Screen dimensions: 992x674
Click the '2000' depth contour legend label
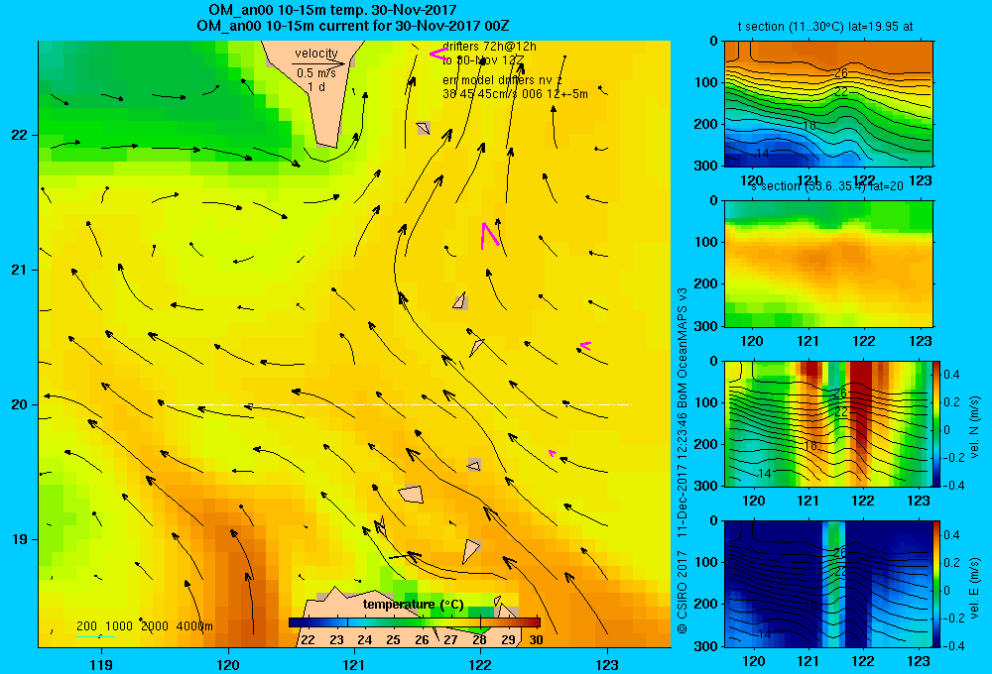coord(155,626)
